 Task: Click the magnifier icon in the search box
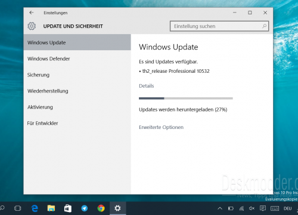(264, 26)
